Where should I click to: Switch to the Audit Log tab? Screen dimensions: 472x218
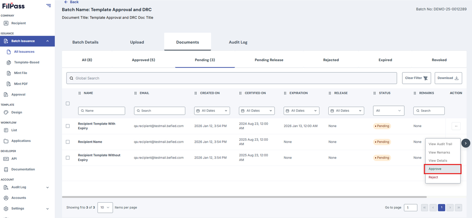[x=238, y=42]
